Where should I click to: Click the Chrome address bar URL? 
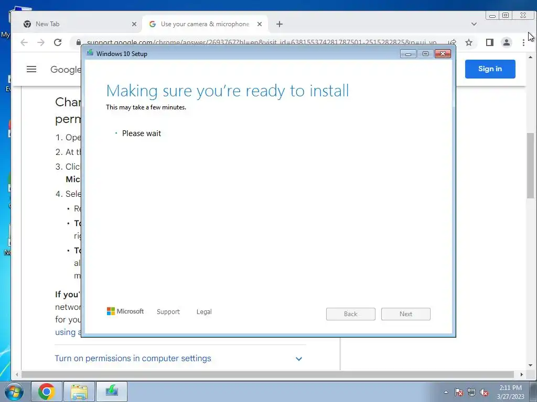point(262,42)
